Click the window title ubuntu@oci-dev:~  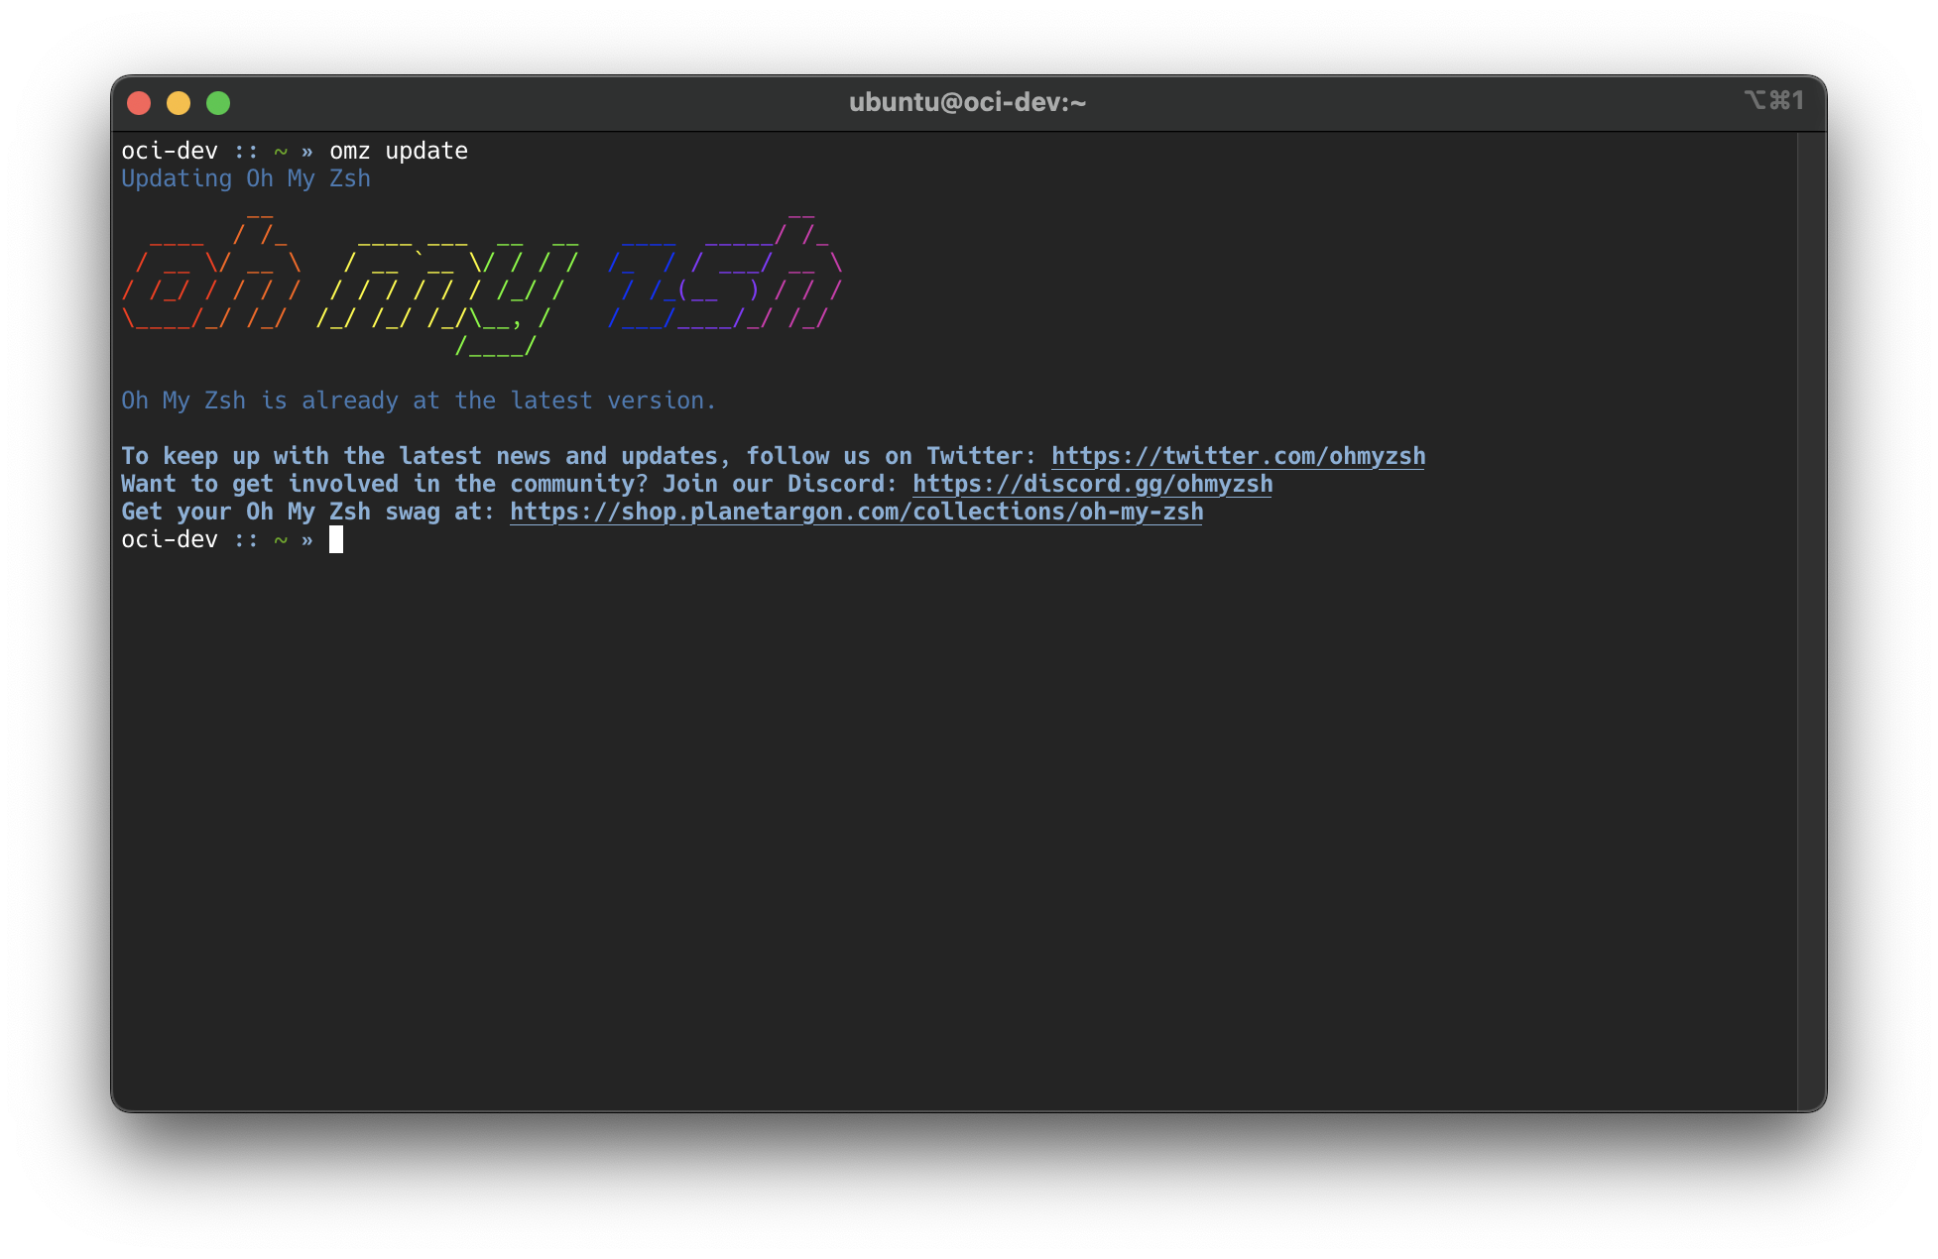[x=967, y=102]
